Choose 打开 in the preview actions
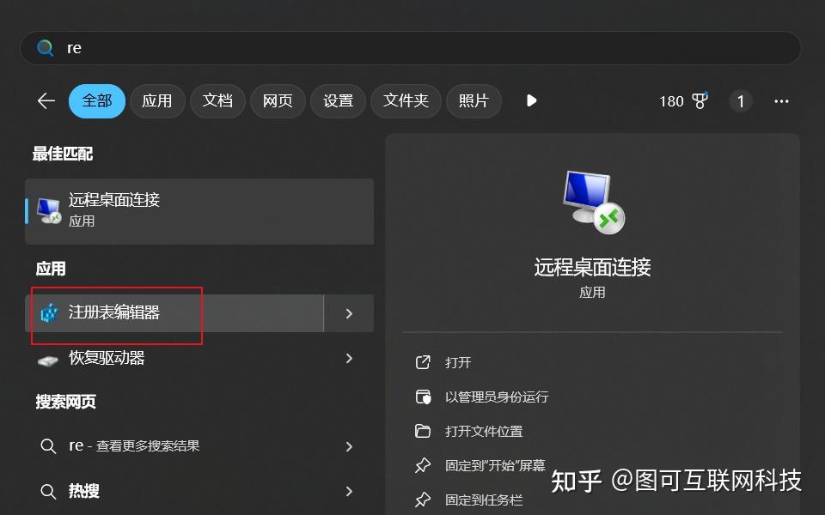The height and width of the screenshot is (515, 825). point(458,362)
